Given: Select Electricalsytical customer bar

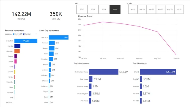Looking at the screenshot, I should tap(90, 94).
